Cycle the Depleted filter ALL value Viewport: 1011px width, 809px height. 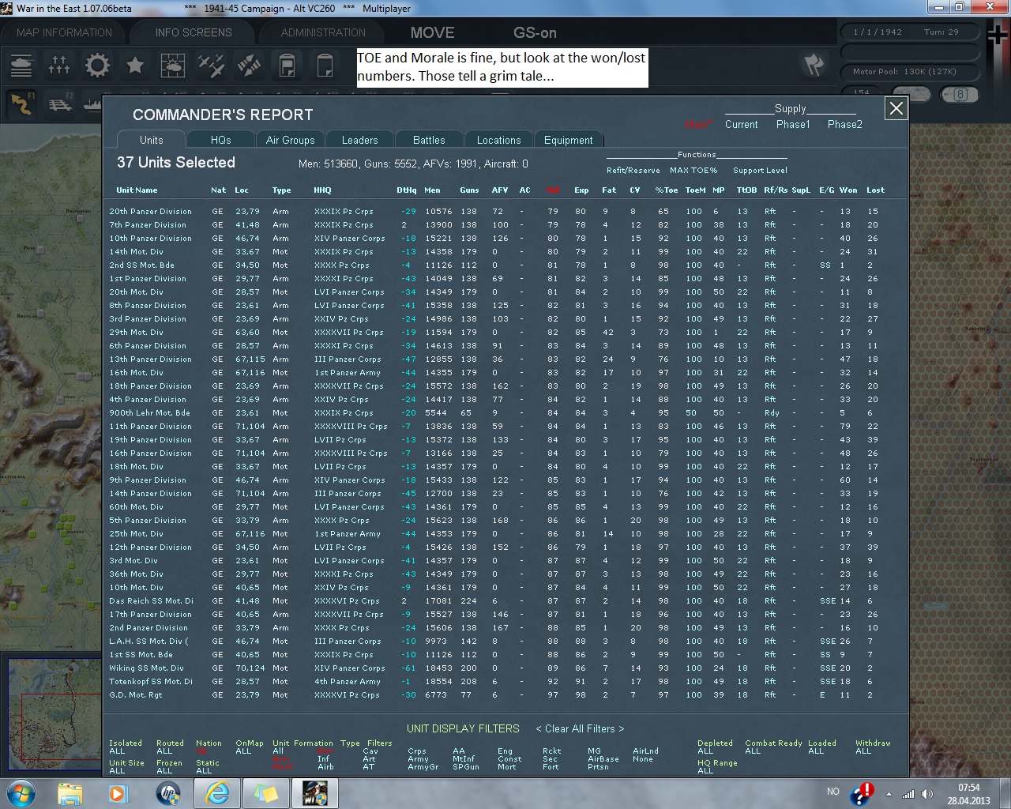pos(705,751)
